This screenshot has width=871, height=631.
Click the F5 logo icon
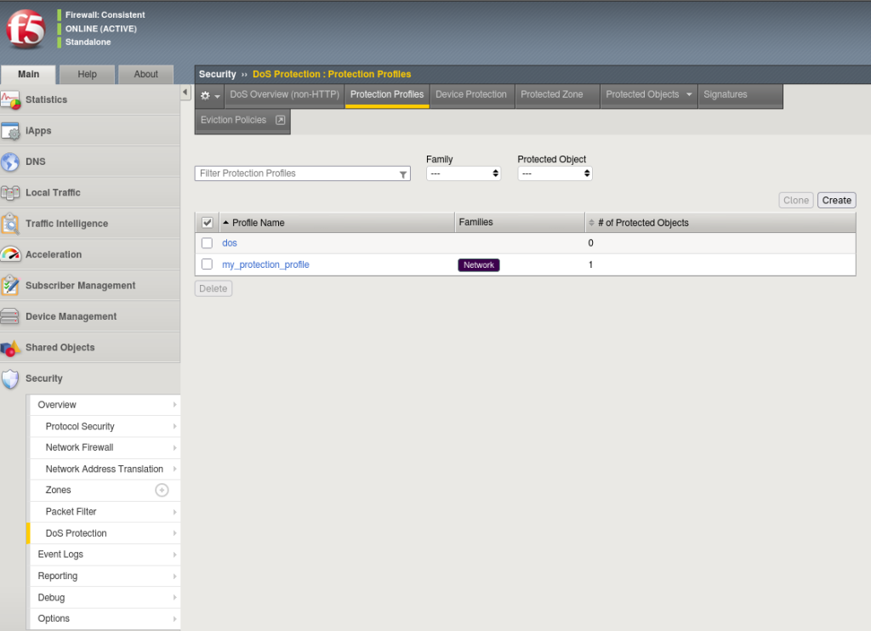pyautogui.click(x=26, y=29)
